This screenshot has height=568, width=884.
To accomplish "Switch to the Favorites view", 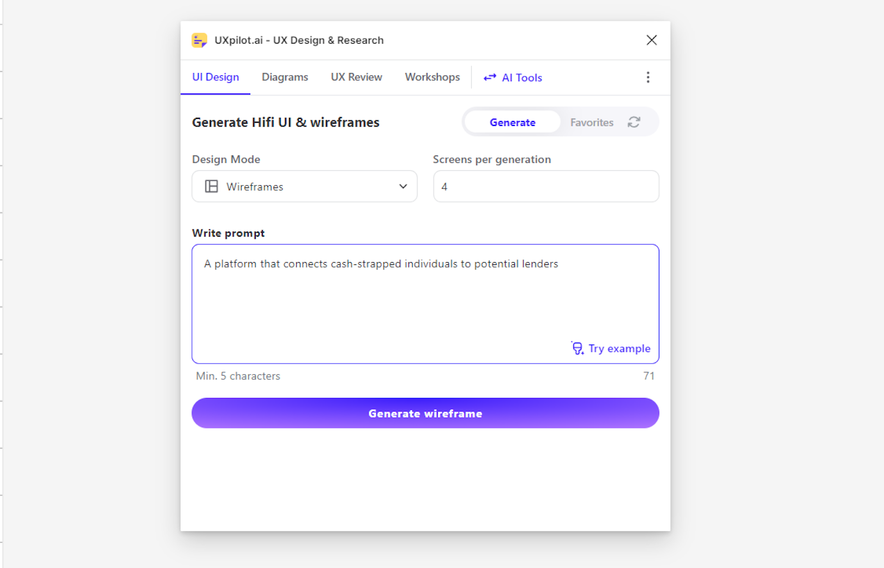I will [x=591, y=122].
